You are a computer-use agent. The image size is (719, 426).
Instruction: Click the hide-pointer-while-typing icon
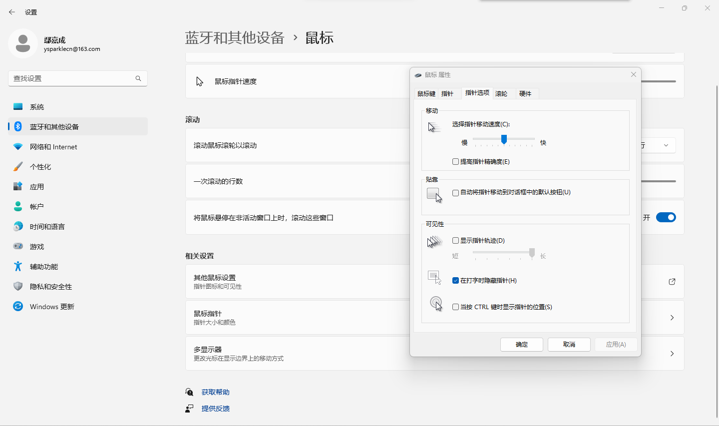[434, 278]
